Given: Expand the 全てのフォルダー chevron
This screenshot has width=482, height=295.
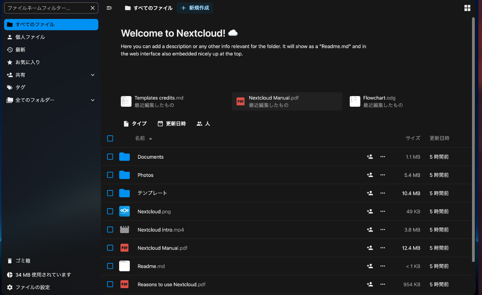Looking at the screenshot, I should tap(93, 100).
